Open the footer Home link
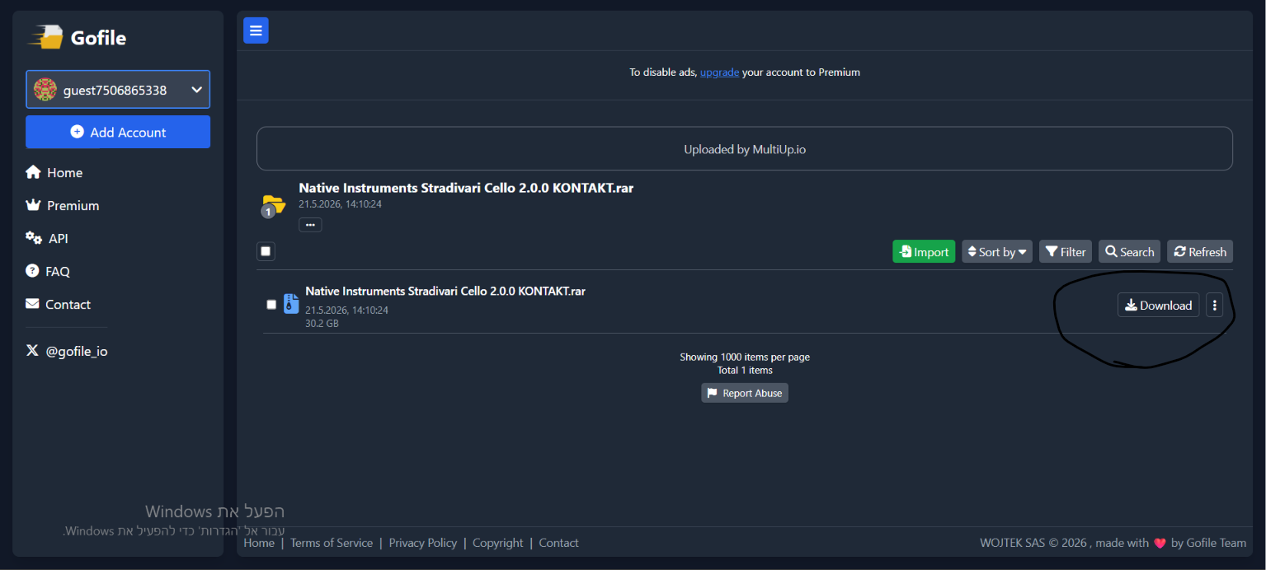Screen dimensions: 1266x570 [259, 543]
